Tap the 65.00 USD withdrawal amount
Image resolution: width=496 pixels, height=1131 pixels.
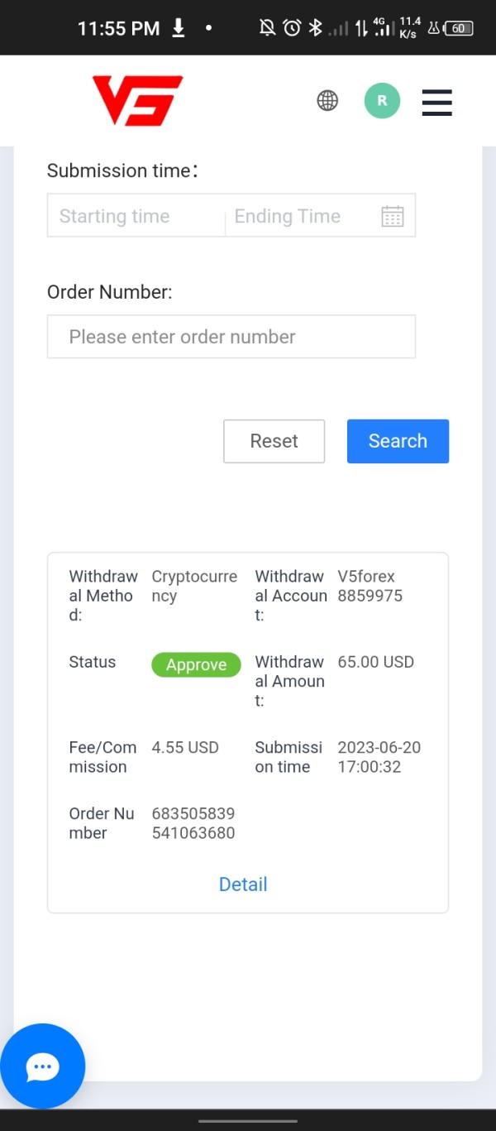[x=376, y=662]
